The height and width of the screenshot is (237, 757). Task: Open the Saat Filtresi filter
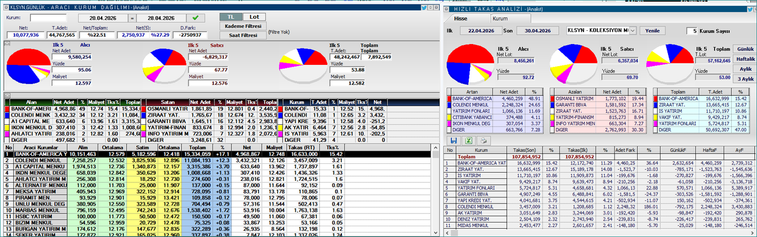(x=242, y=35)
